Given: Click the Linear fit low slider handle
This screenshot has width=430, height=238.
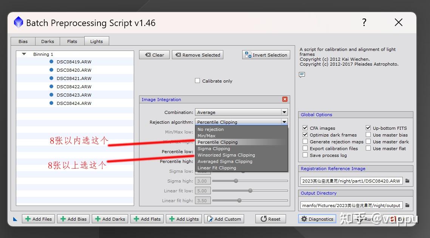Looking at the screenshot, I should [250, 190].
